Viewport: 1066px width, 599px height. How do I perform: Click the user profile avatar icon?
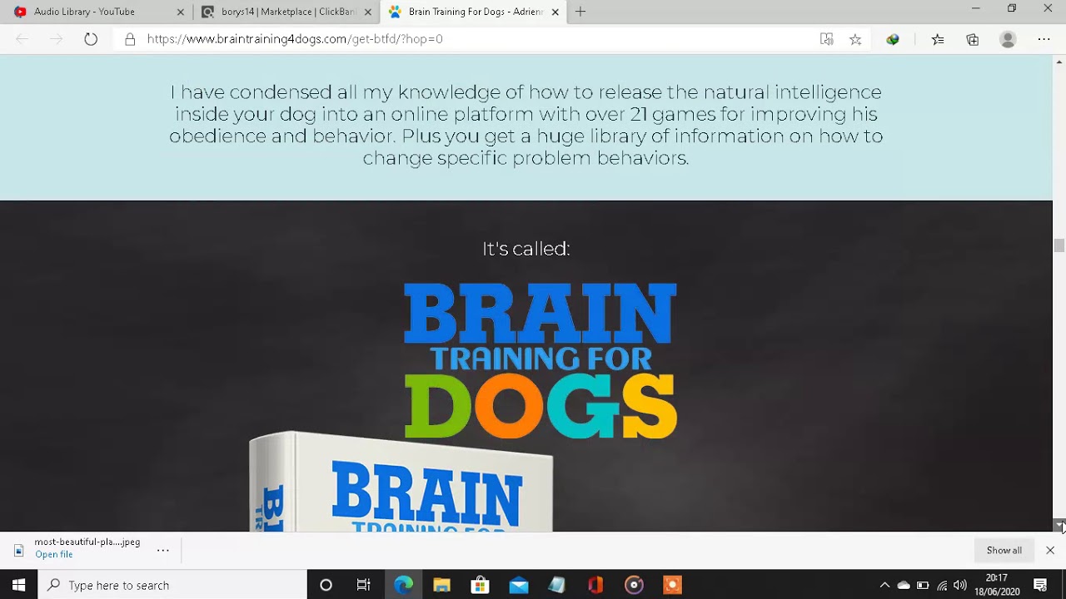[x=1008, y=39]
